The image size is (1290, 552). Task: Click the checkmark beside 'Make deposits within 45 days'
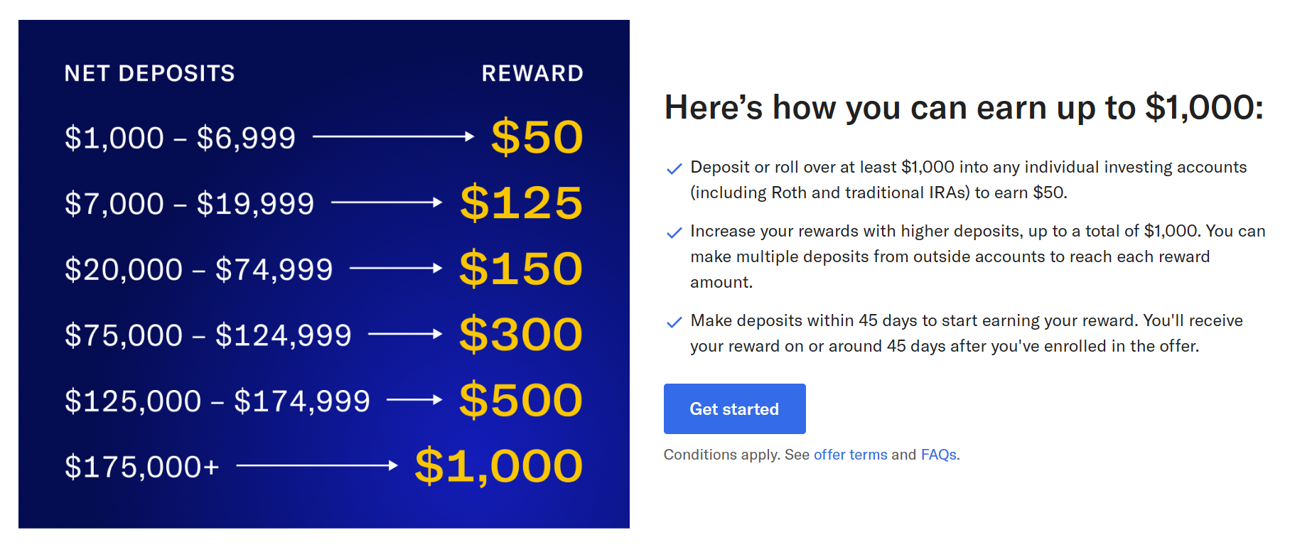(674, 322)
